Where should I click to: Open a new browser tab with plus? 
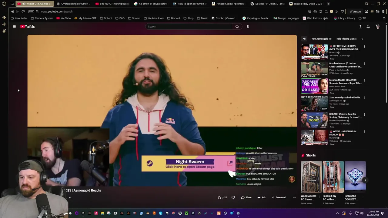[328, 4]
